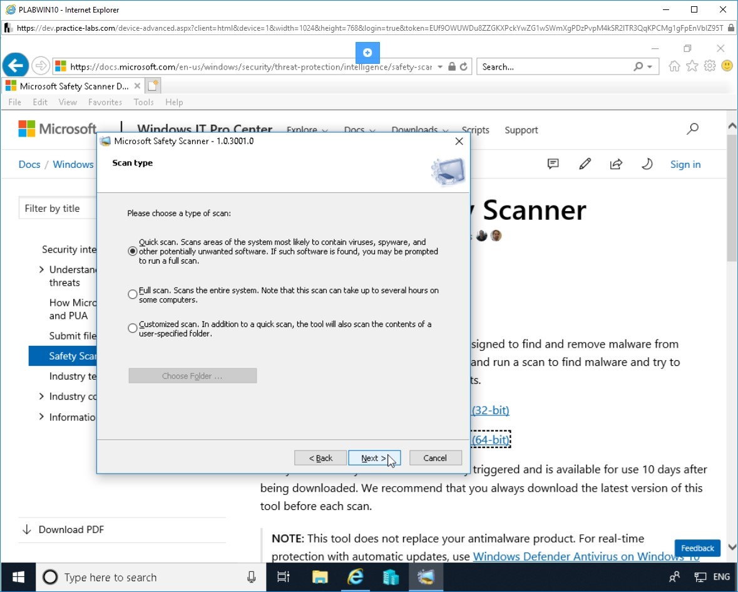
Task: Open File Explorer from the taskbar
Action: (320, 578)
